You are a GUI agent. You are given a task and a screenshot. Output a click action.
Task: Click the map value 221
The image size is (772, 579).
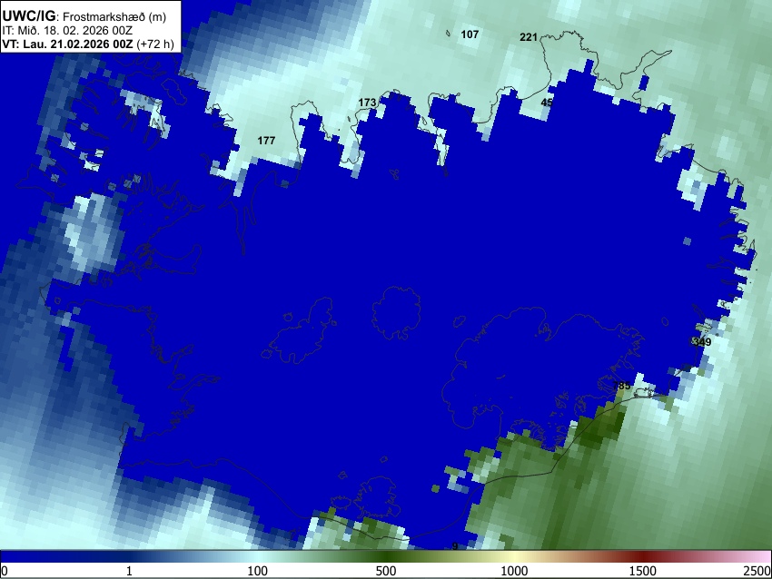pyautogui.click(x=529, y=37)
